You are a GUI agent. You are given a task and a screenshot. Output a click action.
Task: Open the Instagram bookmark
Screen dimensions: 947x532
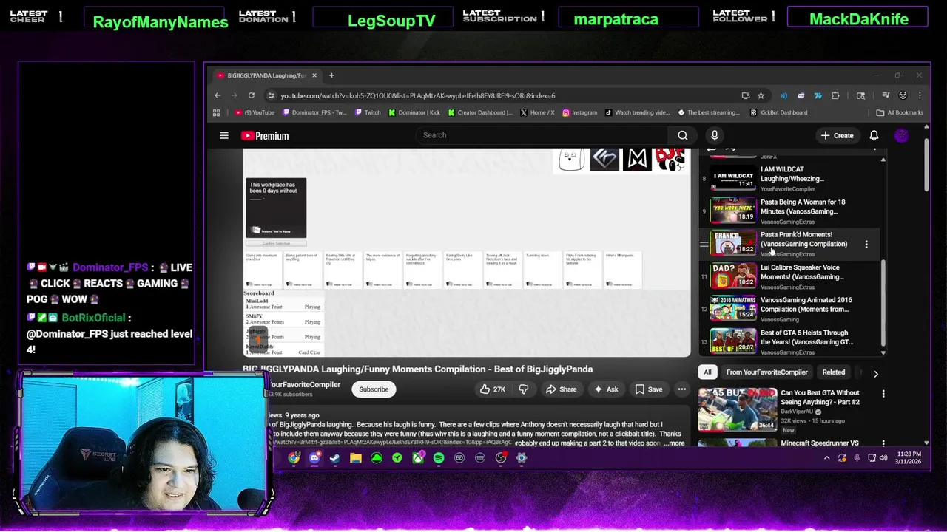click(579, 113)
